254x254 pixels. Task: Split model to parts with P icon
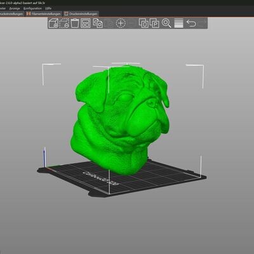tap(154, 23)
